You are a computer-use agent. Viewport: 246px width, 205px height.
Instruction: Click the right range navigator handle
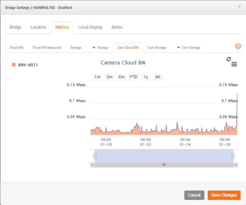pos(233,156)
